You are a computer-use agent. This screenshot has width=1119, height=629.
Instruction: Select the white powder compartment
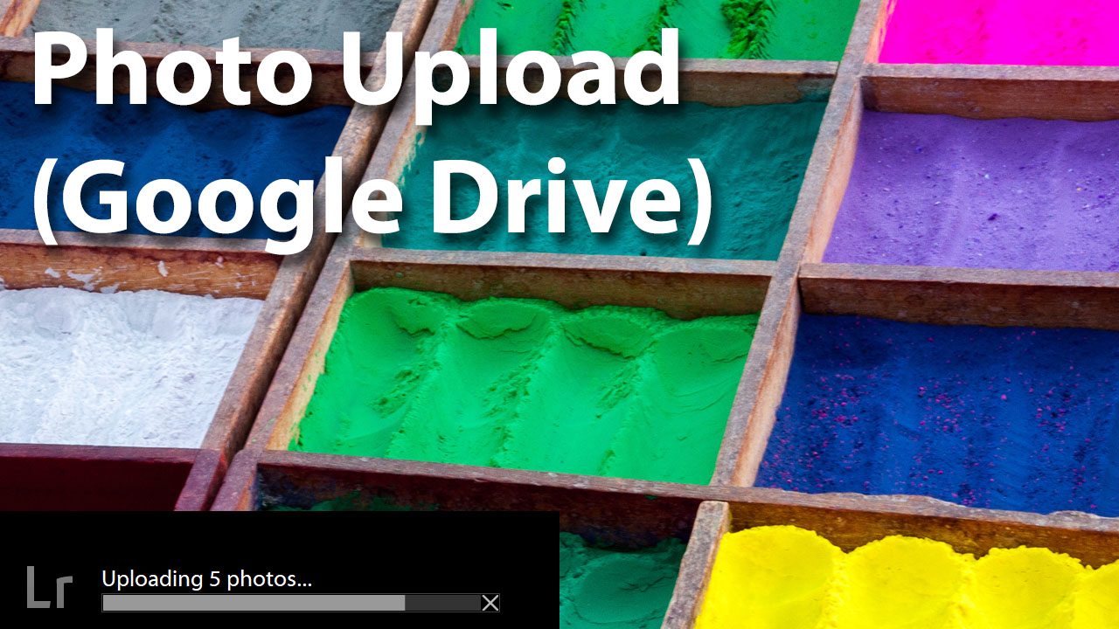[105, 367]
